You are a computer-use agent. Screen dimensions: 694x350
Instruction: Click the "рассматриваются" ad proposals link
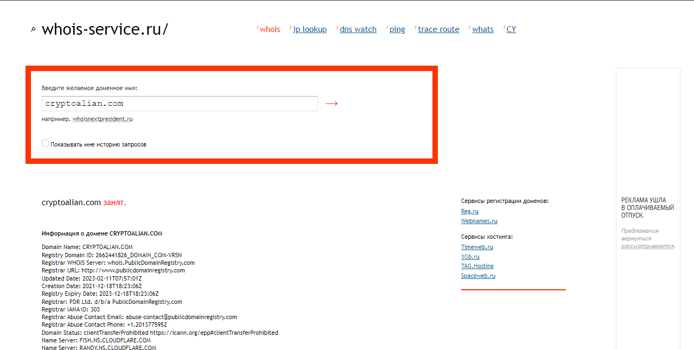click(647, 246)
